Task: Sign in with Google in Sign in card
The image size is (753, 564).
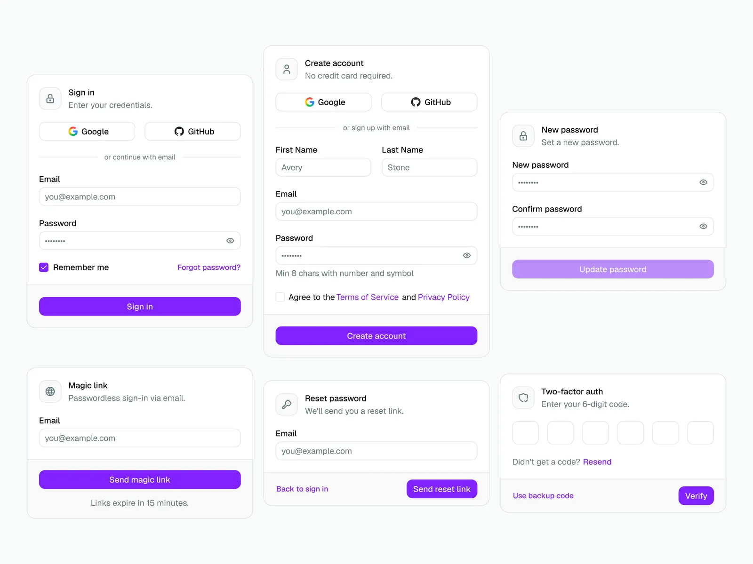Action: coord(87,132)
